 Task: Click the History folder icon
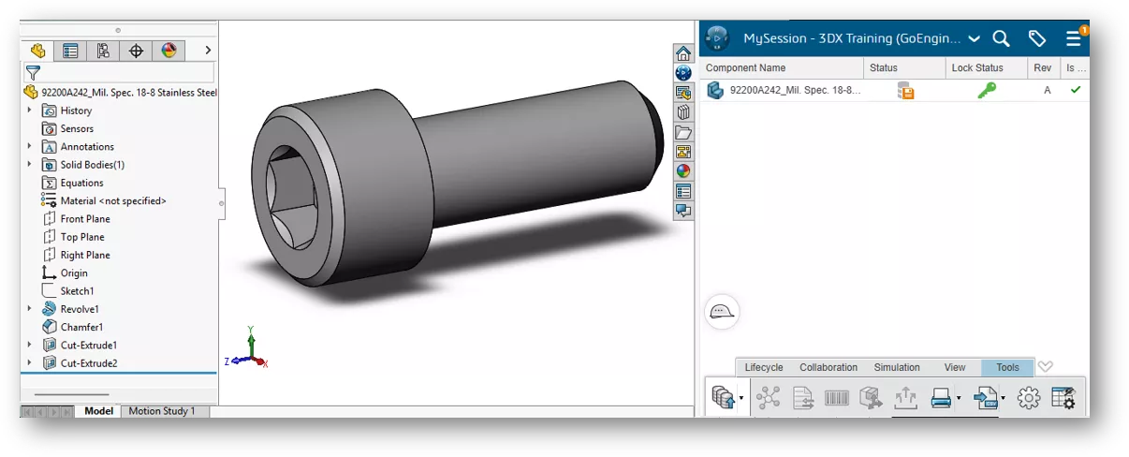(x=50, y=111)
